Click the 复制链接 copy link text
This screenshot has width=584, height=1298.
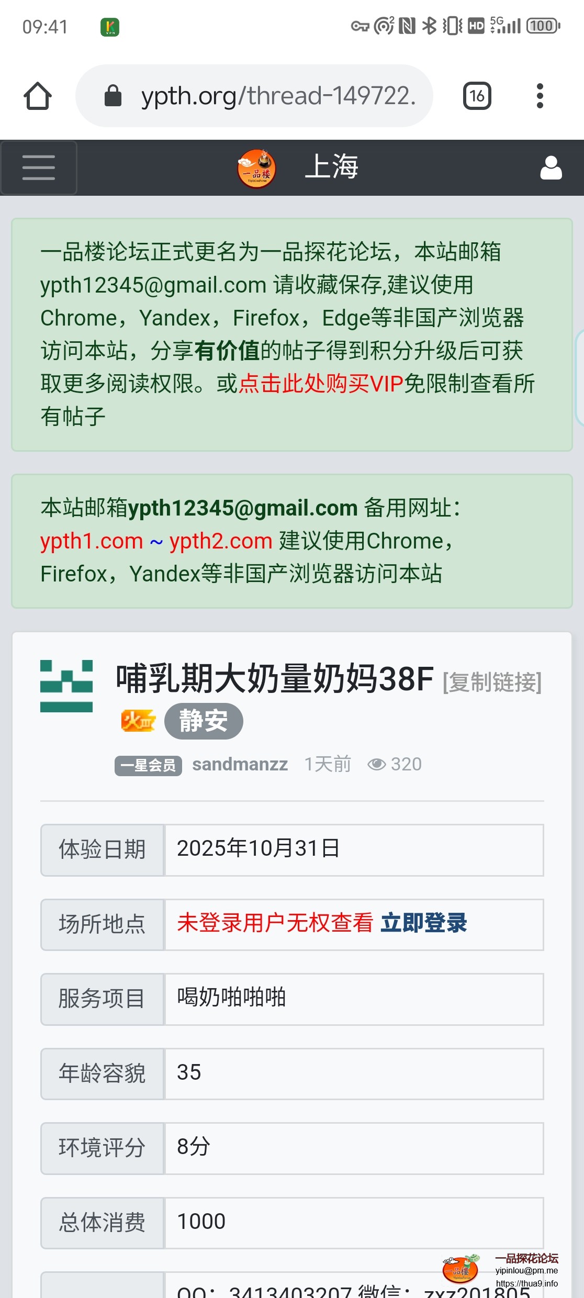coord(492,682)
